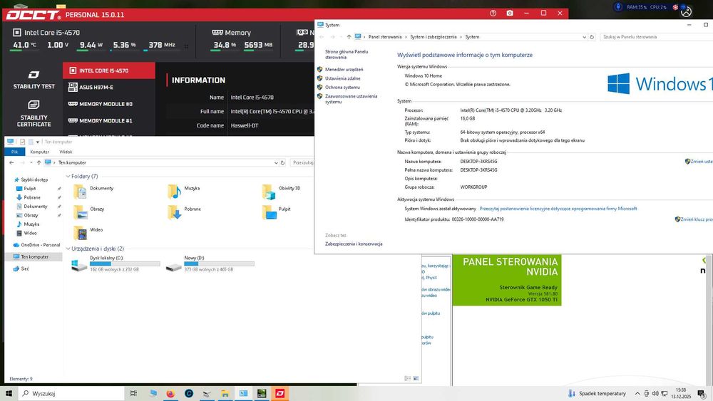Screen dimensions: 713x401
Task: Open the Plik tab in File Explorer
Action: (14, 152)
